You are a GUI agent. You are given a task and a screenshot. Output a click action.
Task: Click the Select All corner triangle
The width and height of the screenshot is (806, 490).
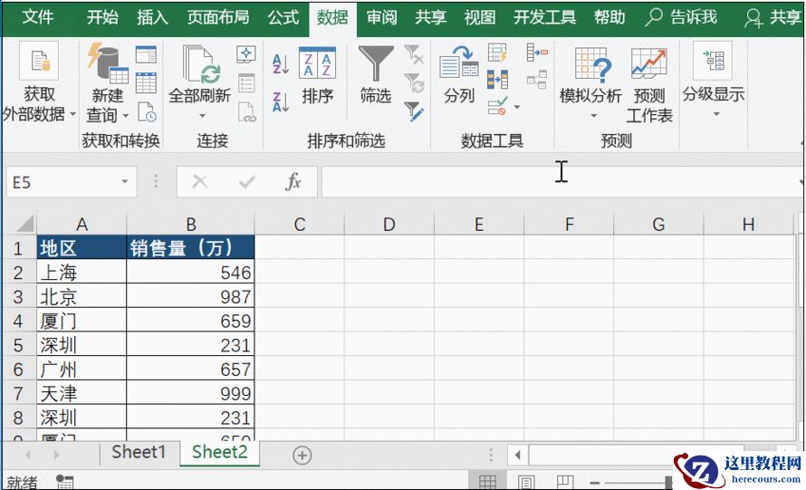pos(24,223)
